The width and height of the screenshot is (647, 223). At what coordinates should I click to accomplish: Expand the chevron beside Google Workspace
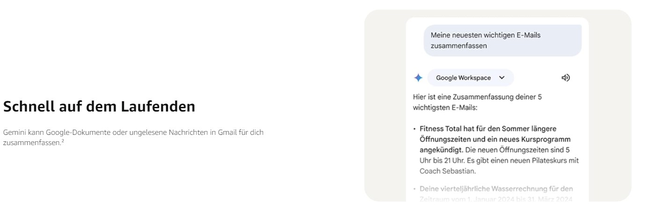coord(502,78)
